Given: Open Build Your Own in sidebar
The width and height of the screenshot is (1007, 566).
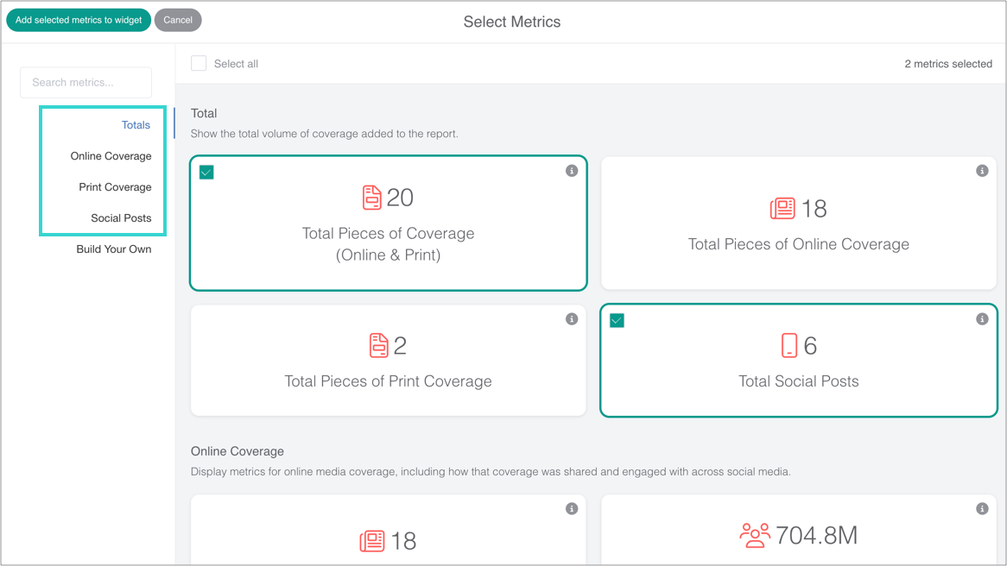Looking at the screenshot, I should (x=114, y=249).
